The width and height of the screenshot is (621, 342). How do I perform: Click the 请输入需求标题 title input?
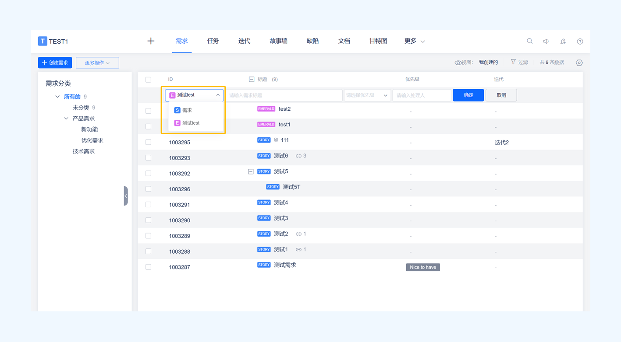point(284,95)
